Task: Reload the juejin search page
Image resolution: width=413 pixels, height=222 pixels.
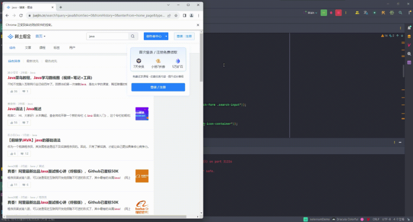Action: [21, 15]
